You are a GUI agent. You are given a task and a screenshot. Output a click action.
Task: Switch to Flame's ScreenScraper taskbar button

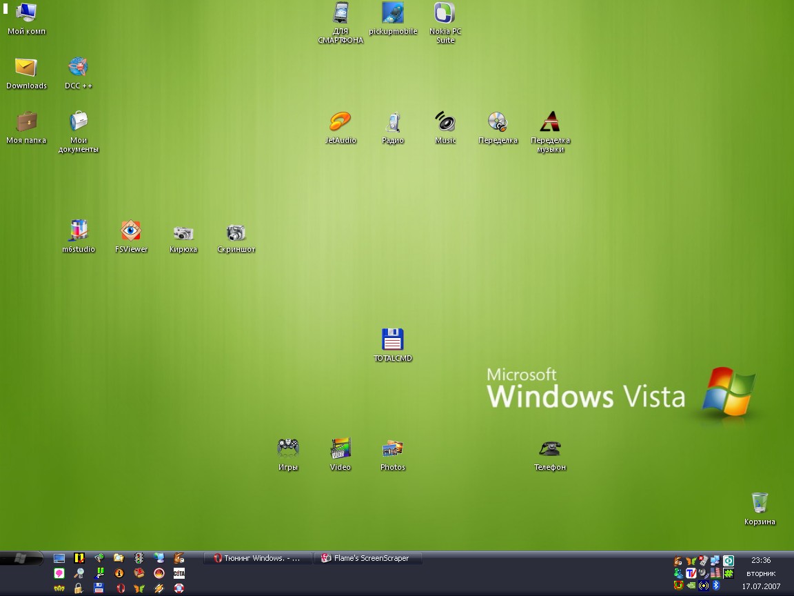coord(369,558)
